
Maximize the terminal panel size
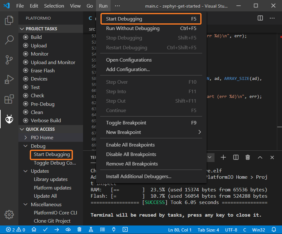260,158
